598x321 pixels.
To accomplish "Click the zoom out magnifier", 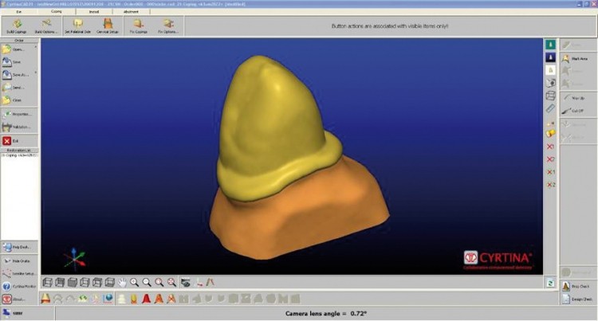I will click(x=147, y=282).
